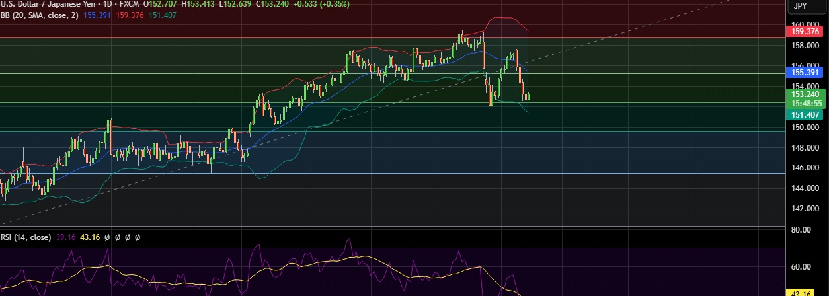Click the green 153.240 last price label
The width and height of the screenshot is (829, 296).
click(x=806, y=94)
